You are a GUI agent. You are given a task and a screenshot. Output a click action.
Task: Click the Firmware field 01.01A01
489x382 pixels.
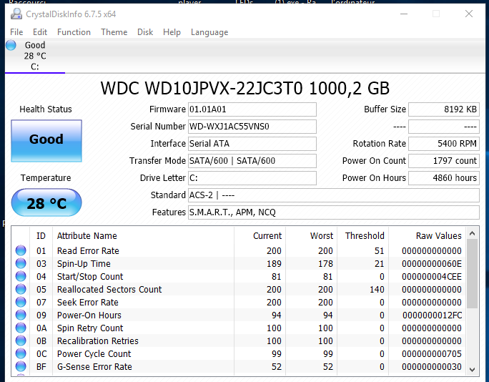point(252,109)
